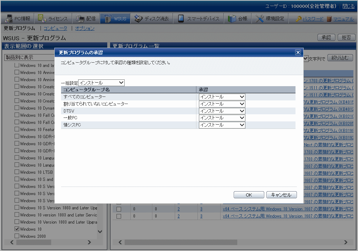The width and height of the screenshot is (358, 251).
Task: Uncheck the Windows 10 checkbox
Action: pyautogui.click(x=17, y=229)
